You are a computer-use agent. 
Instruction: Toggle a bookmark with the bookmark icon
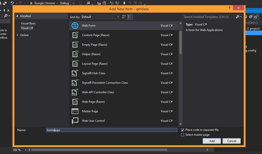(124, 3)
